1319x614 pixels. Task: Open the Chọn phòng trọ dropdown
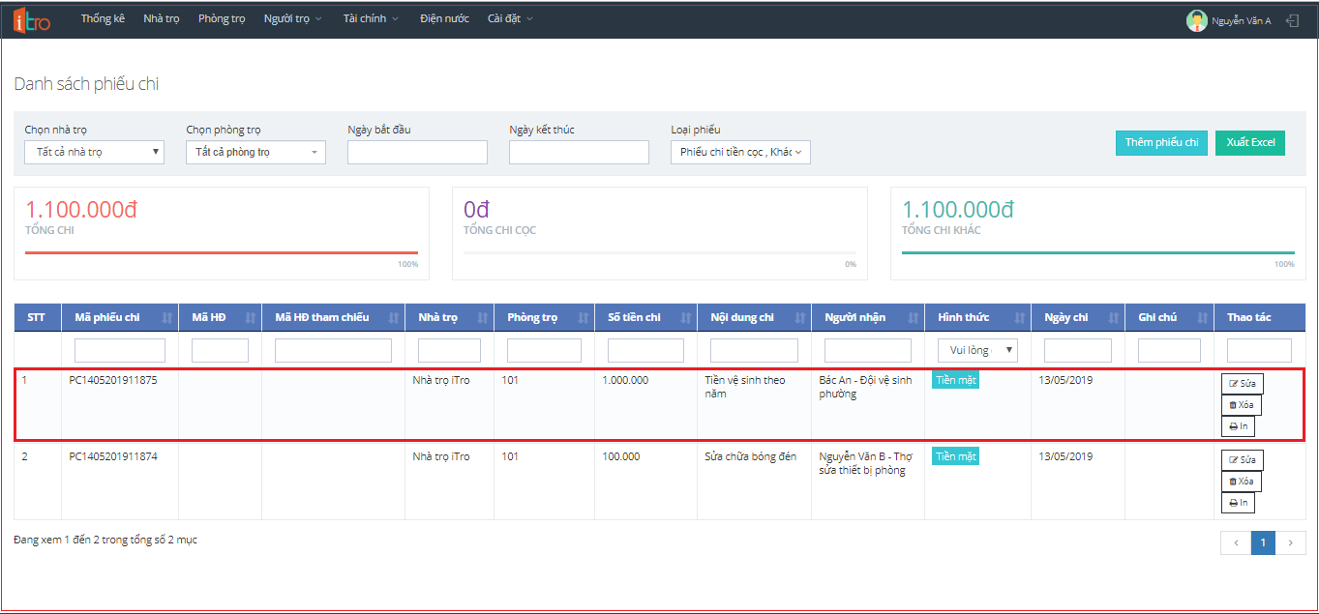tap(255, 152)
